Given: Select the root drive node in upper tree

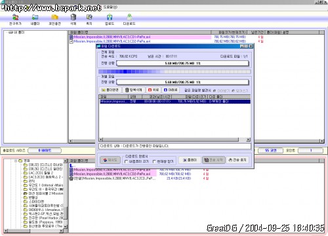Looking at the screenshot, I should [16, 32].
